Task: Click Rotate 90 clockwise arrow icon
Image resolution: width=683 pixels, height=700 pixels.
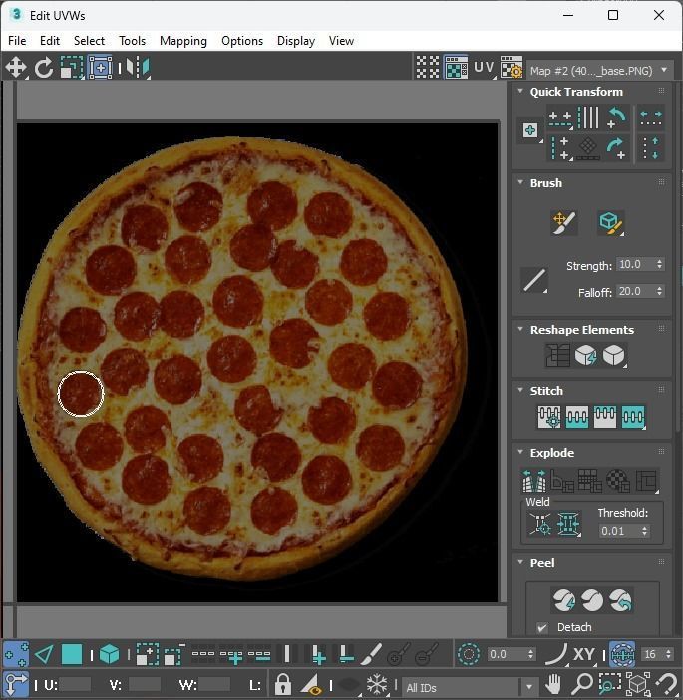Action: pyautogui.click(x=617, y=148)
